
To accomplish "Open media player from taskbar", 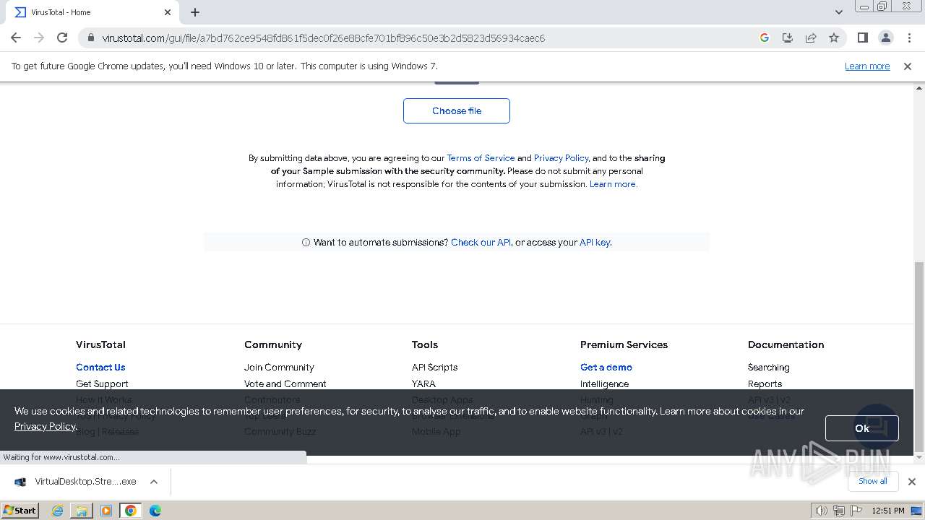I will click(x=106, y=511).
